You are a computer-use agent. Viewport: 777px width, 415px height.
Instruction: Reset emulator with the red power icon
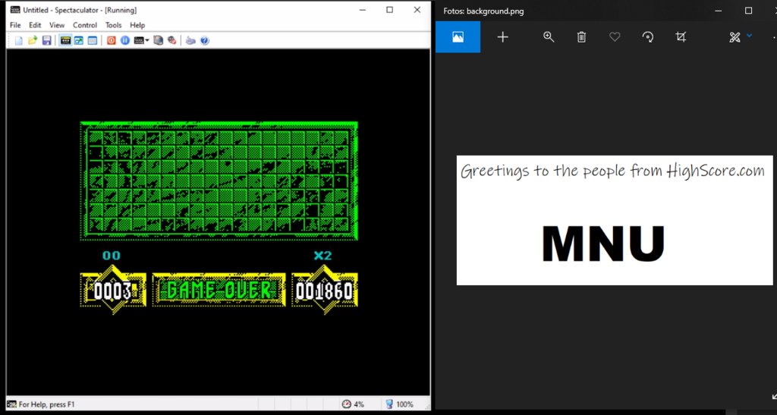tap(111, 41)
